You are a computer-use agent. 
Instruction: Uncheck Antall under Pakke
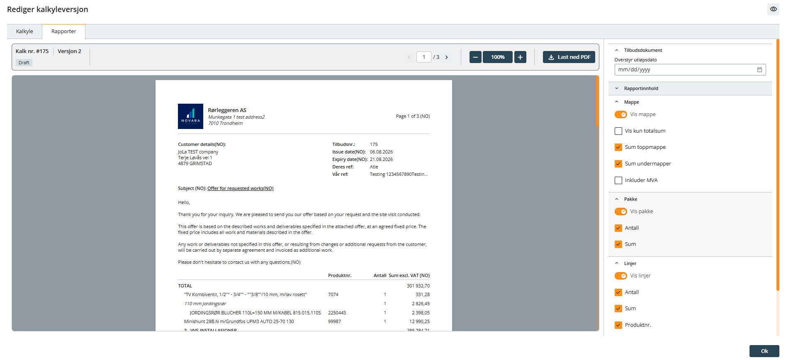coord(618,228)
